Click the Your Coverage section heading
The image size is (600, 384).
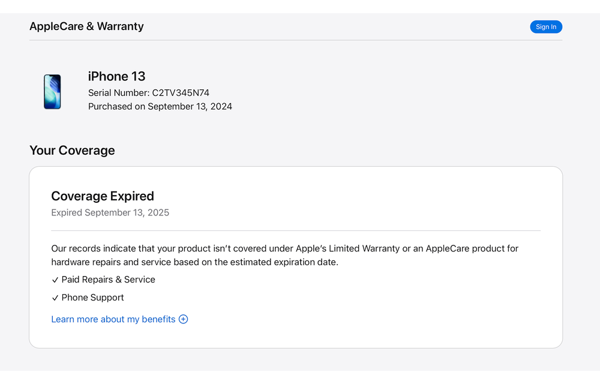pos(72,151)
